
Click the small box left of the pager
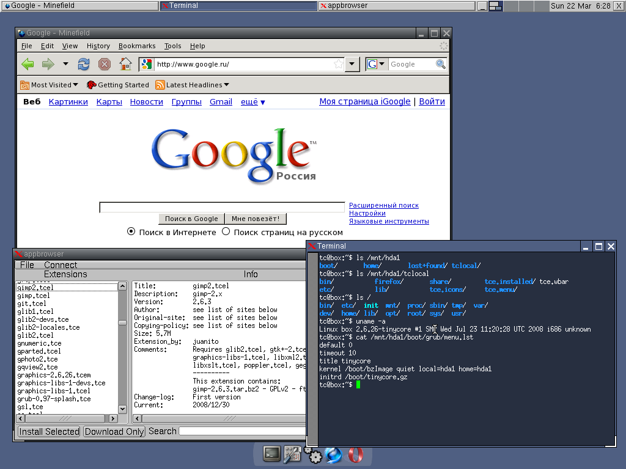tap(483, 5)
